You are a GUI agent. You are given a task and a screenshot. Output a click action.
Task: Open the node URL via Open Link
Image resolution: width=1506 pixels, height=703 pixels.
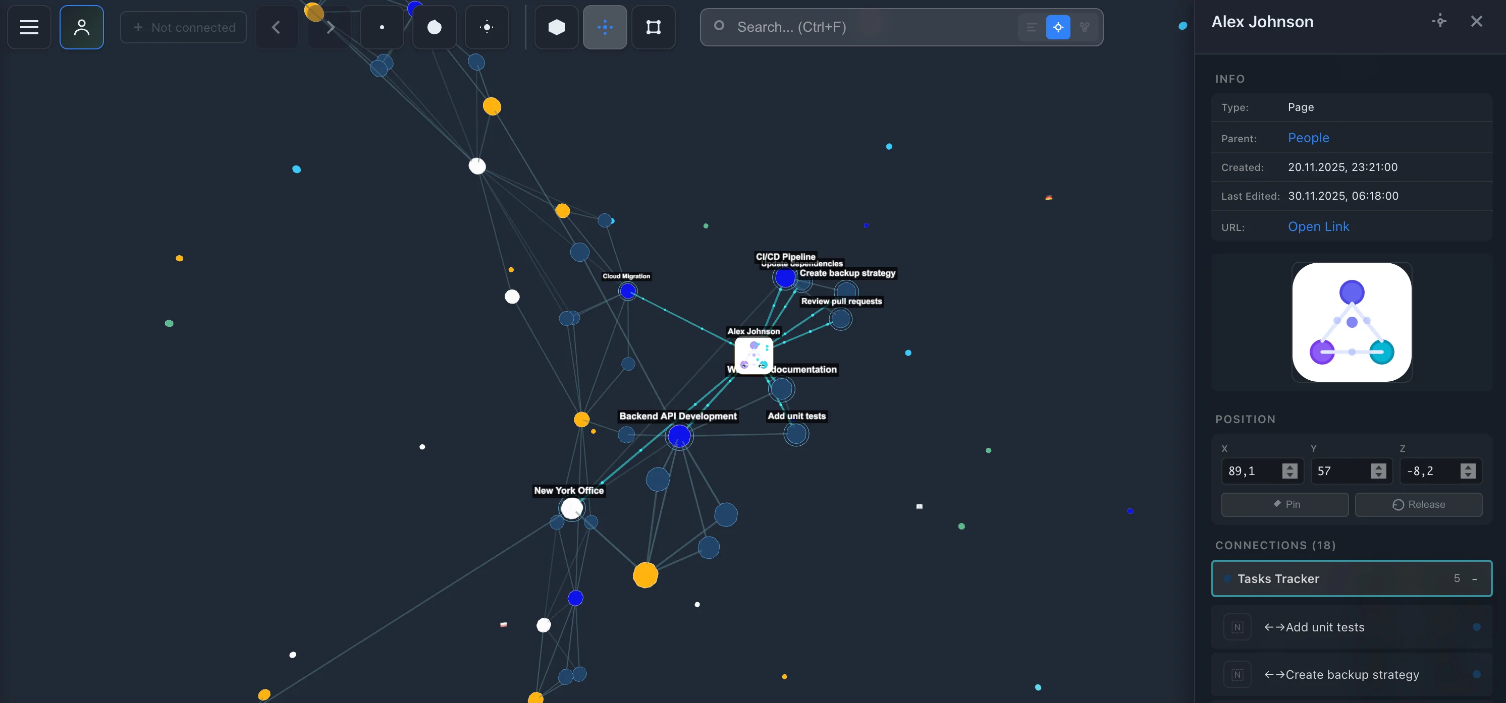pos(1318,226)
